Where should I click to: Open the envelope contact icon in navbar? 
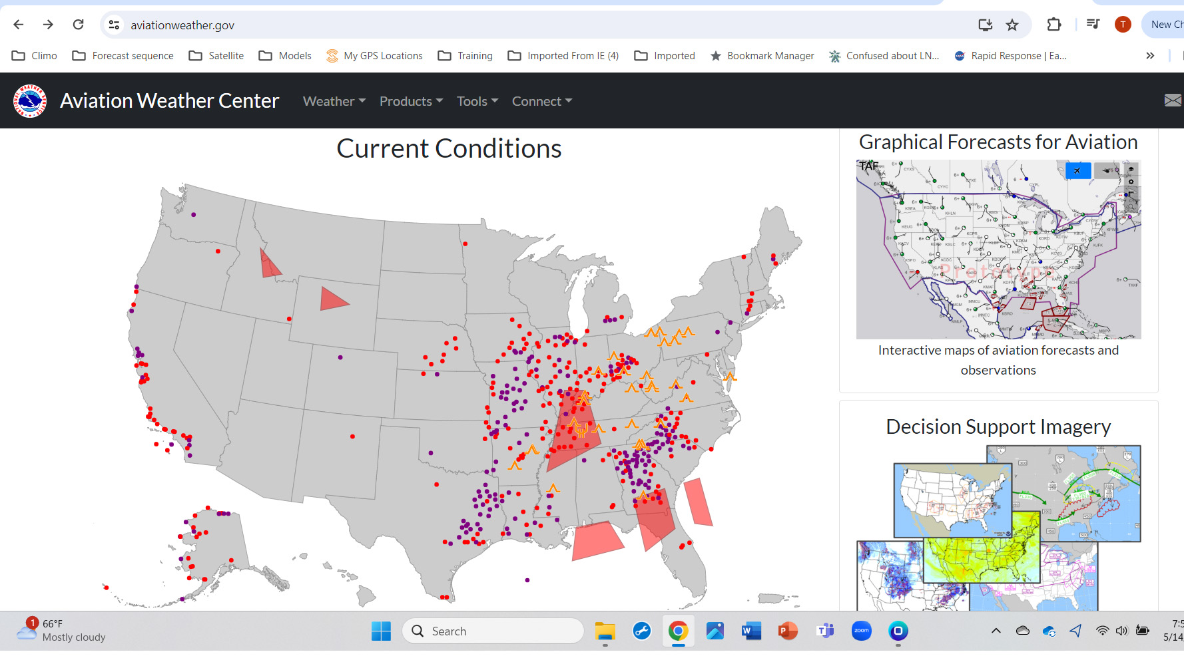click(x=1172, y=100)
